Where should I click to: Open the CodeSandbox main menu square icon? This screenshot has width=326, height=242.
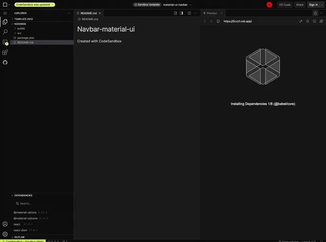click(5, 5)
